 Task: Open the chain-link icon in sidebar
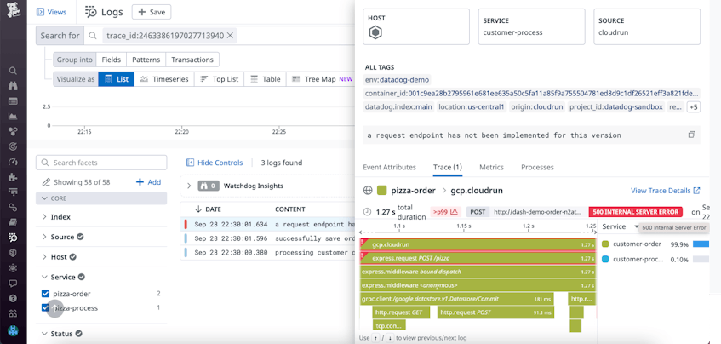(x=13, y=208)
